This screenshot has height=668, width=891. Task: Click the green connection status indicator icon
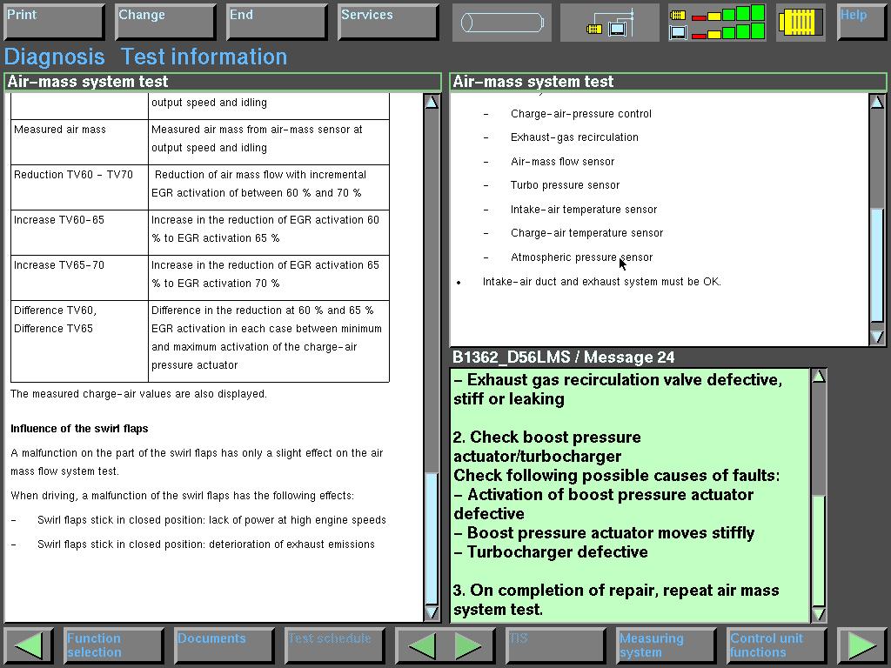click(x=717, y=23)
